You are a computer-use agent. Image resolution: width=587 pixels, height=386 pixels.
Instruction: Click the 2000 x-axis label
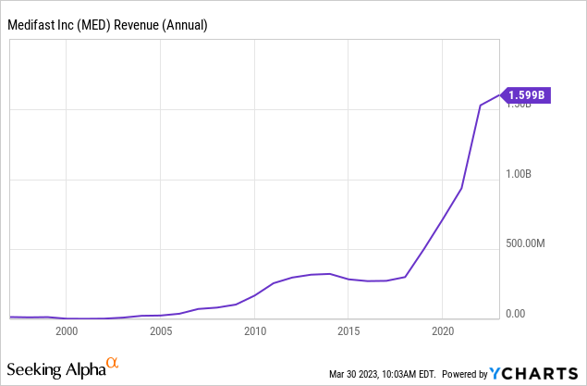click(x=67, y=331)
